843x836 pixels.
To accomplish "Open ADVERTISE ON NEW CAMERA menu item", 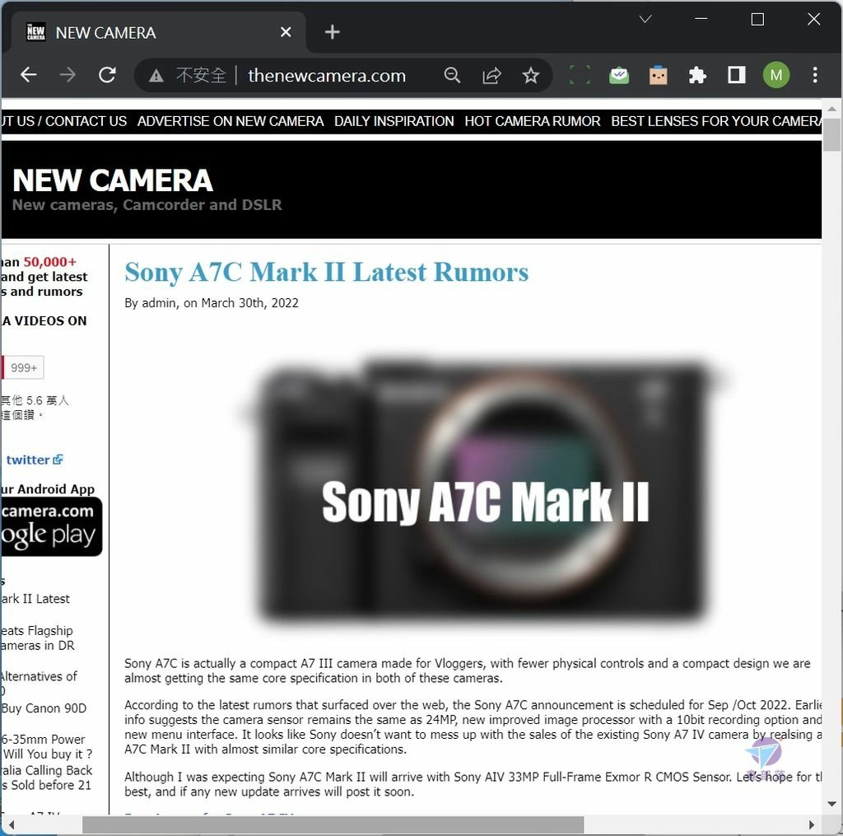I will pyautogui.click(x=231, y=122).
